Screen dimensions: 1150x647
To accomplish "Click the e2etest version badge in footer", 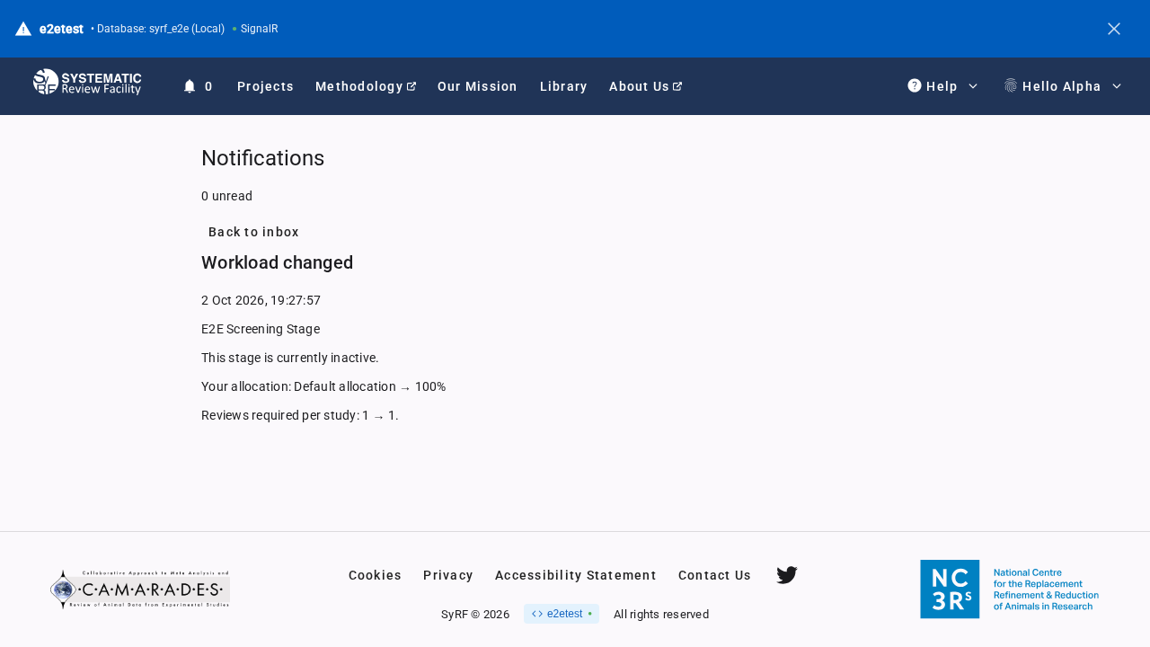I will 562,614.
